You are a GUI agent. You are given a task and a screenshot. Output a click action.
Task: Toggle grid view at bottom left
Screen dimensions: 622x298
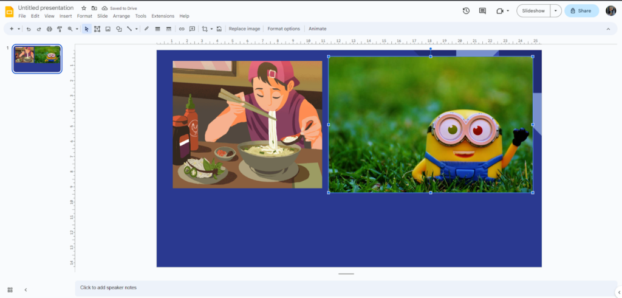coord(10,289)
